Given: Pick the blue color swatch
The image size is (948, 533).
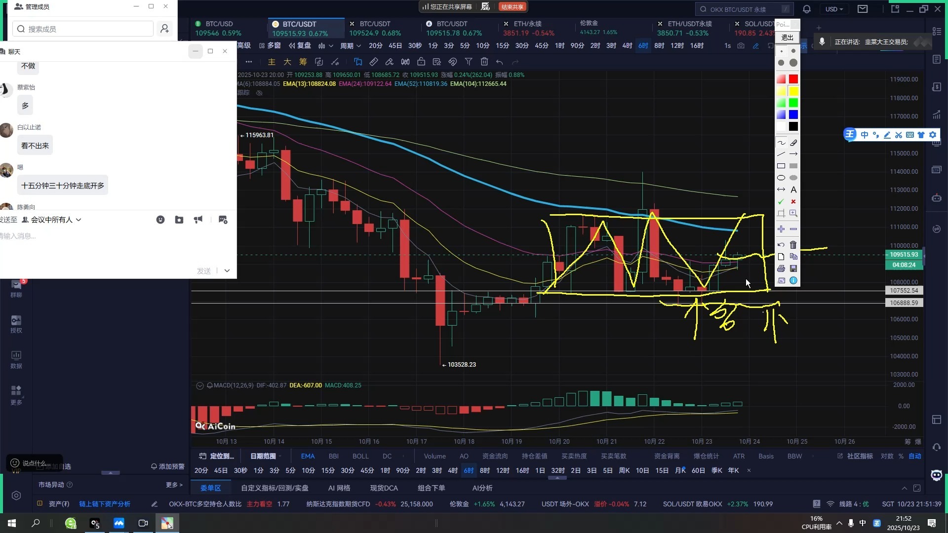Looking at the screenshot, I should click(793, 114).
